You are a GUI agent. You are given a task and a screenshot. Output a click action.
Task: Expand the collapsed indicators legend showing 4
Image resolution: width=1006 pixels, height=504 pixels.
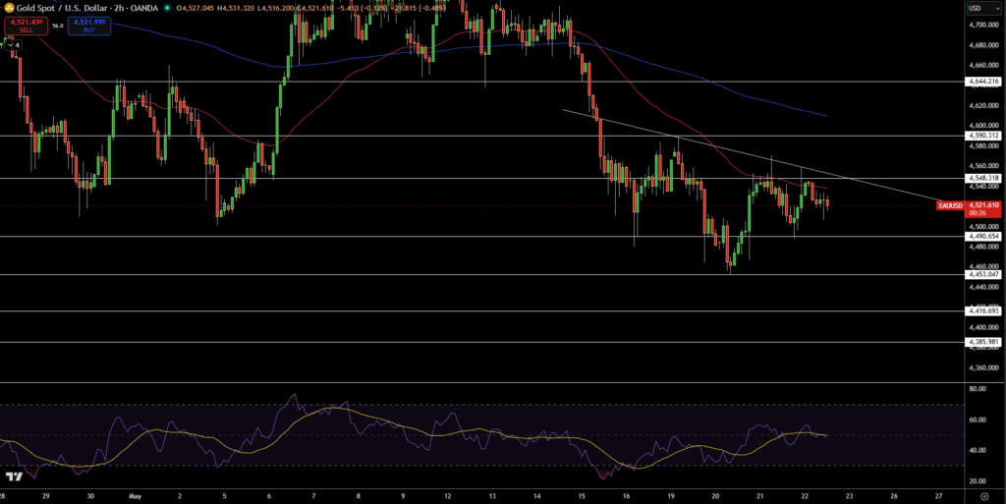13,45
